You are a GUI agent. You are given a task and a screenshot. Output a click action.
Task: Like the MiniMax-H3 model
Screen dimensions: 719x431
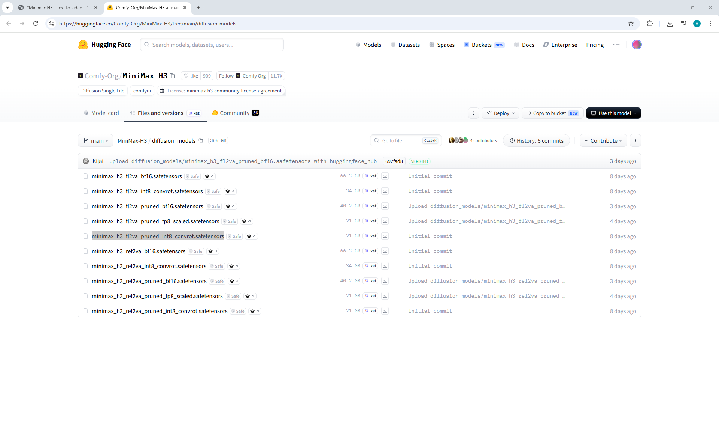[191, 76]
